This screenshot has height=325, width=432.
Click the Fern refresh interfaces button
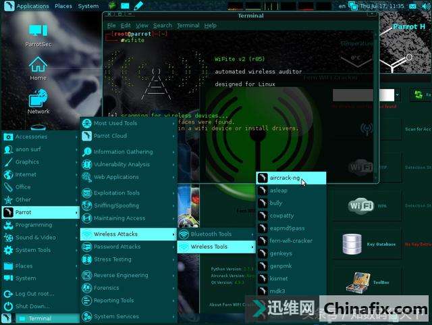click(x=421, y=95)
